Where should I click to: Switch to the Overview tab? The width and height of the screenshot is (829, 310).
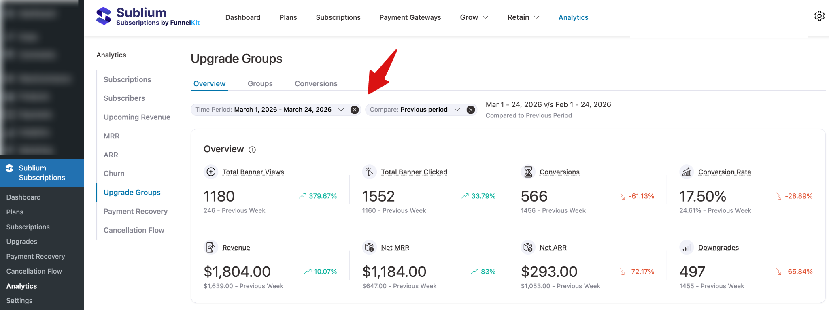[x=209, y=84]
